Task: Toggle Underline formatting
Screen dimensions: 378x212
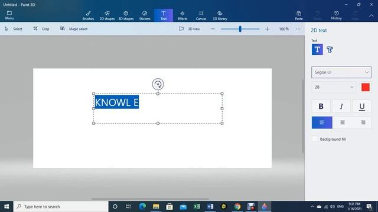Action: (x=362, y=106)
